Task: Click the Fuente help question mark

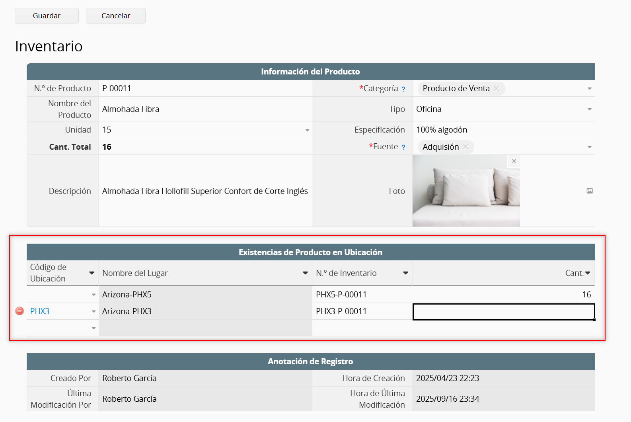Action: pyautogui.click(x=403, y=147)
